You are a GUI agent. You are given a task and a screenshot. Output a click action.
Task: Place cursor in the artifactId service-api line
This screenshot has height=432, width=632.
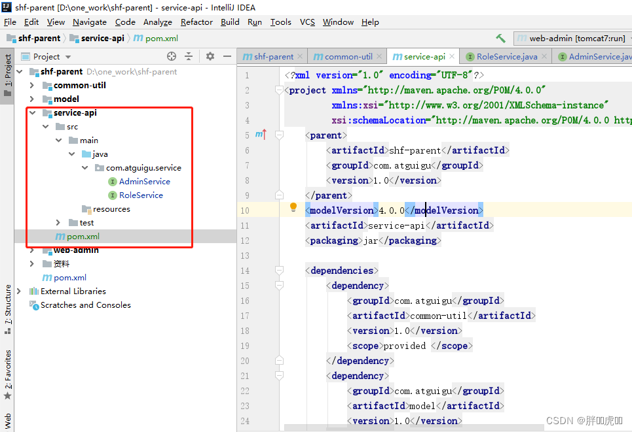pyautogui.click(x=400, y=225)
